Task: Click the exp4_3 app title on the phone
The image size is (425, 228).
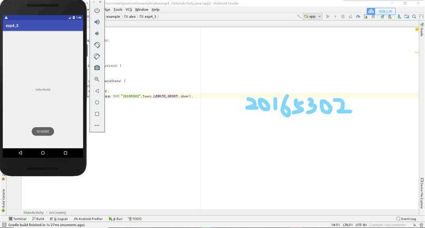Action: click(x=12, y=26)
